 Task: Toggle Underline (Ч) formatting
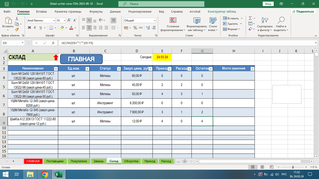point(41,28)
